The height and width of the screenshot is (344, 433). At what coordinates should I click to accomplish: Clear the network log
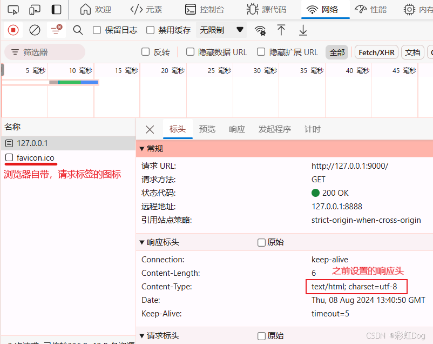click(x=35, y=30)
